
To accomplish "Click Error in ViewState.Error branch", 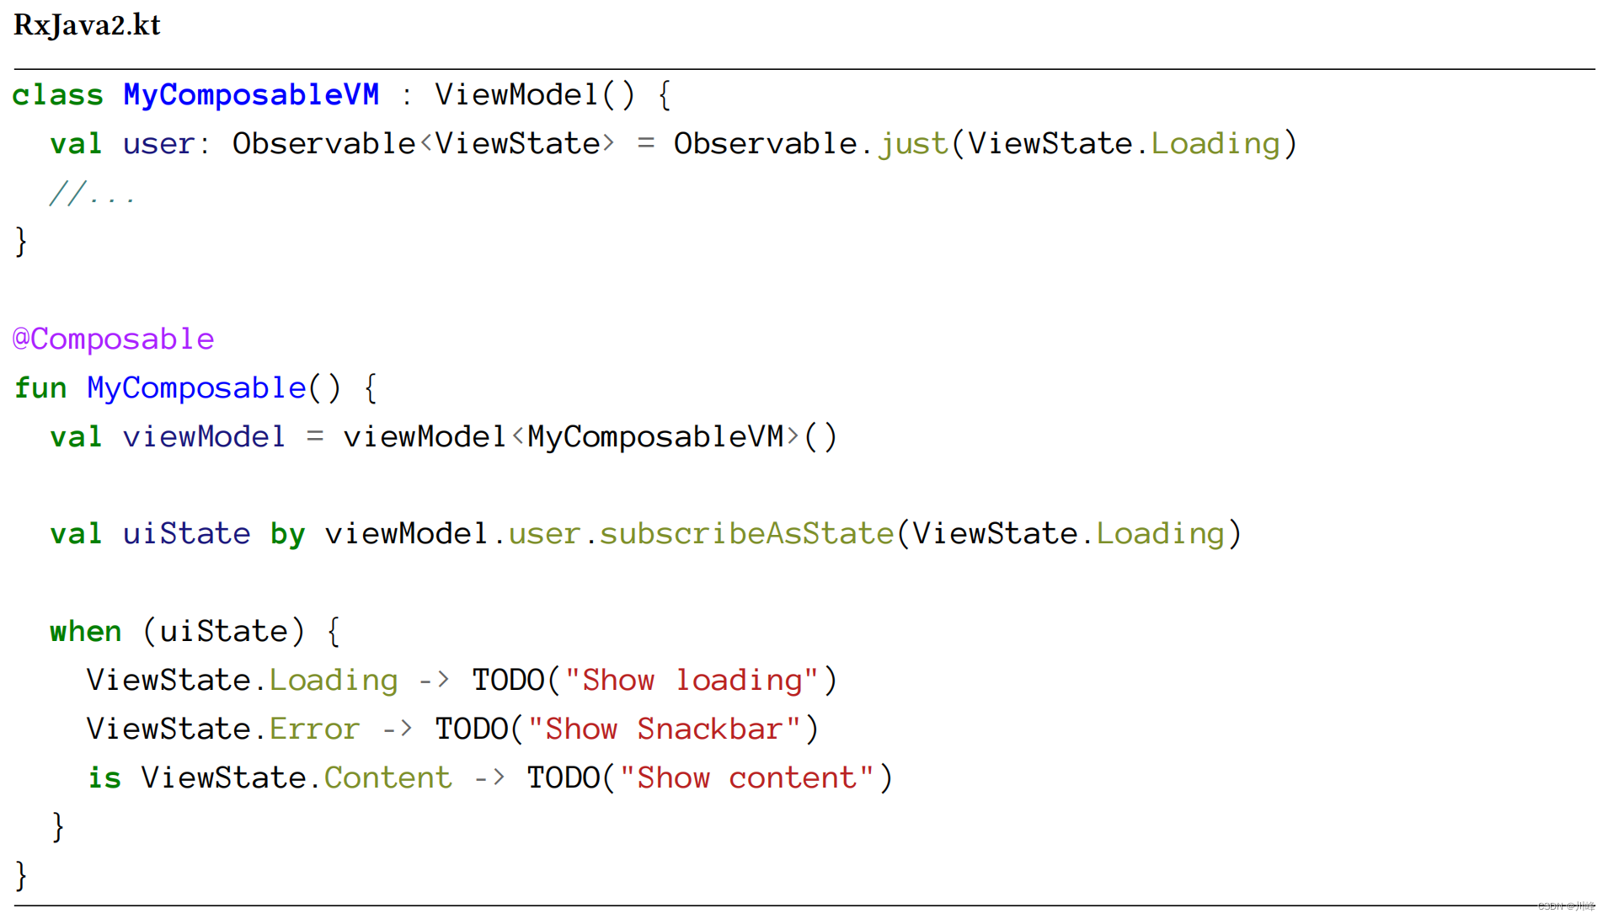I will [314, 729].
